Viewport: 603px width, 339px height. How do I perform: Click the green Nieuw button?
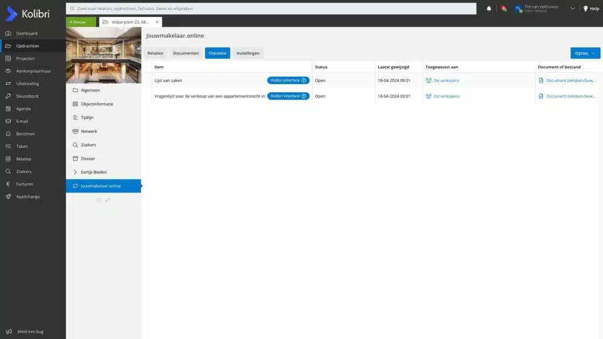pyautogui.click(x=79, y=21)
